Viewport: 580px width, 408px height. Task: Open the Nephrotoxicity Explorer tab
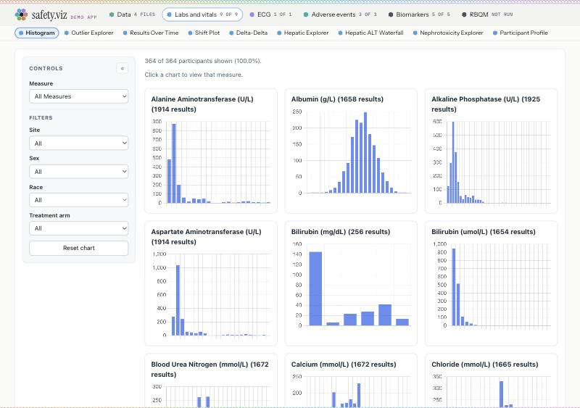448,33
